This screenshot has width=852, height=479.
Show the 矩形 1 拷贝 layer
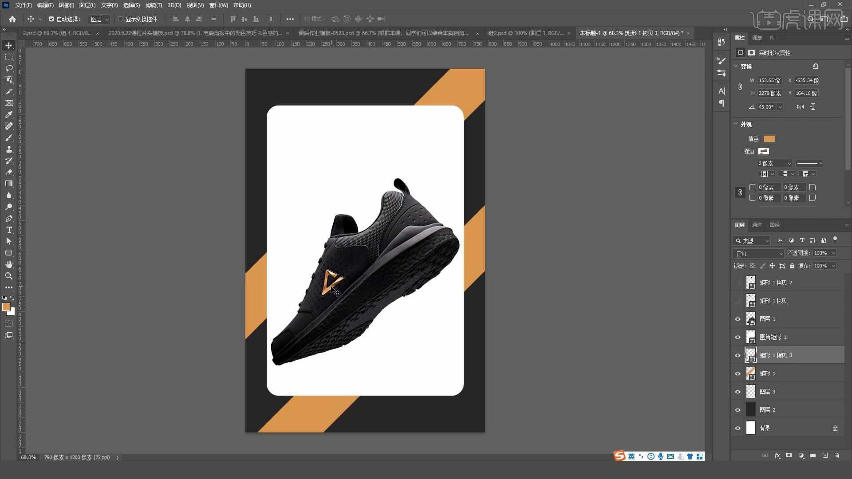[x=738, y=301]
